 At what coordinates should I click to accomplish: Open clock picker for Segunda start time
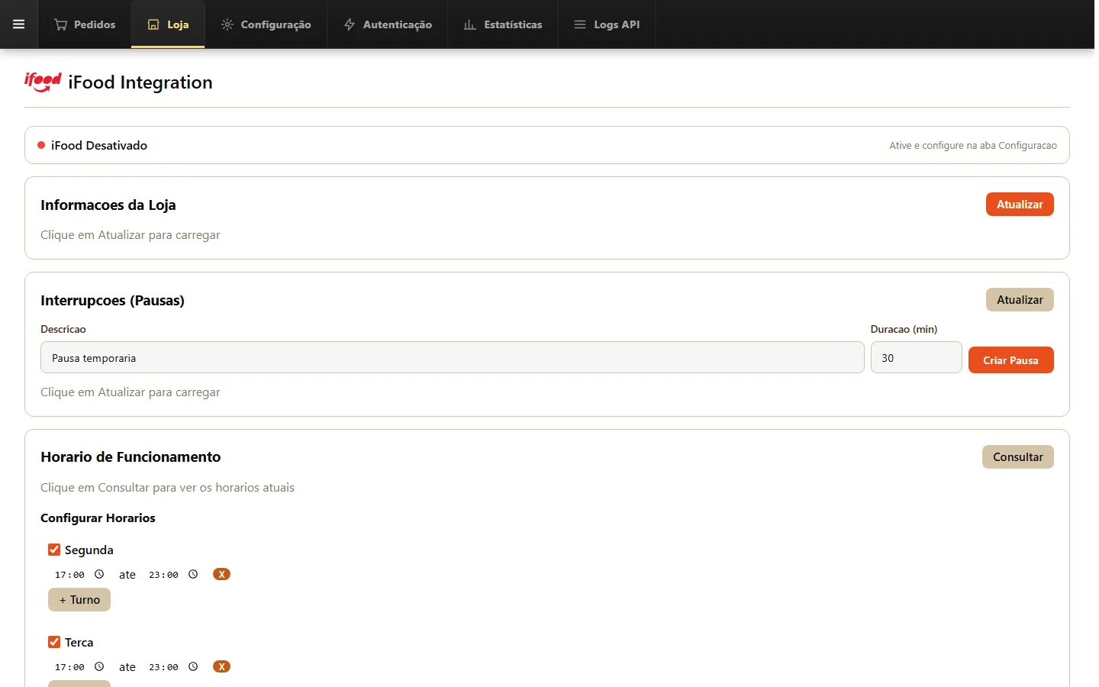[x=99, y=575]
